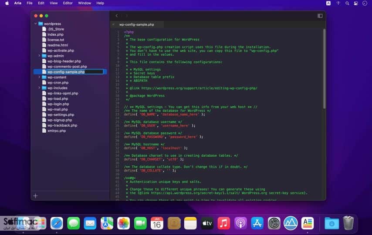Expand the wp-content folder
372x235 pixels.
coord(39,77)
